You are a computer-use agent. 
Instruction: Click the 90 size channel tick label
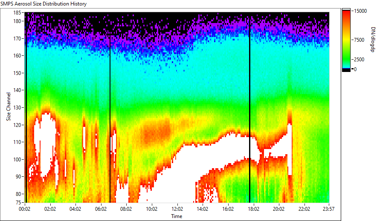(18, 177)
